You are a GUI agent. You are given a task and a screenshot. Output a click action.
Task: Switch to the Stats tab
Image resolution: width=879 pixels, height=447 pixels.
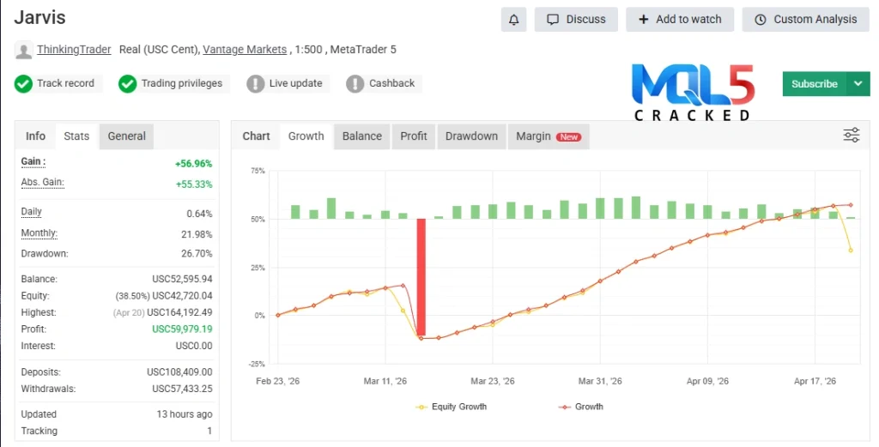[x=76, y=136]
